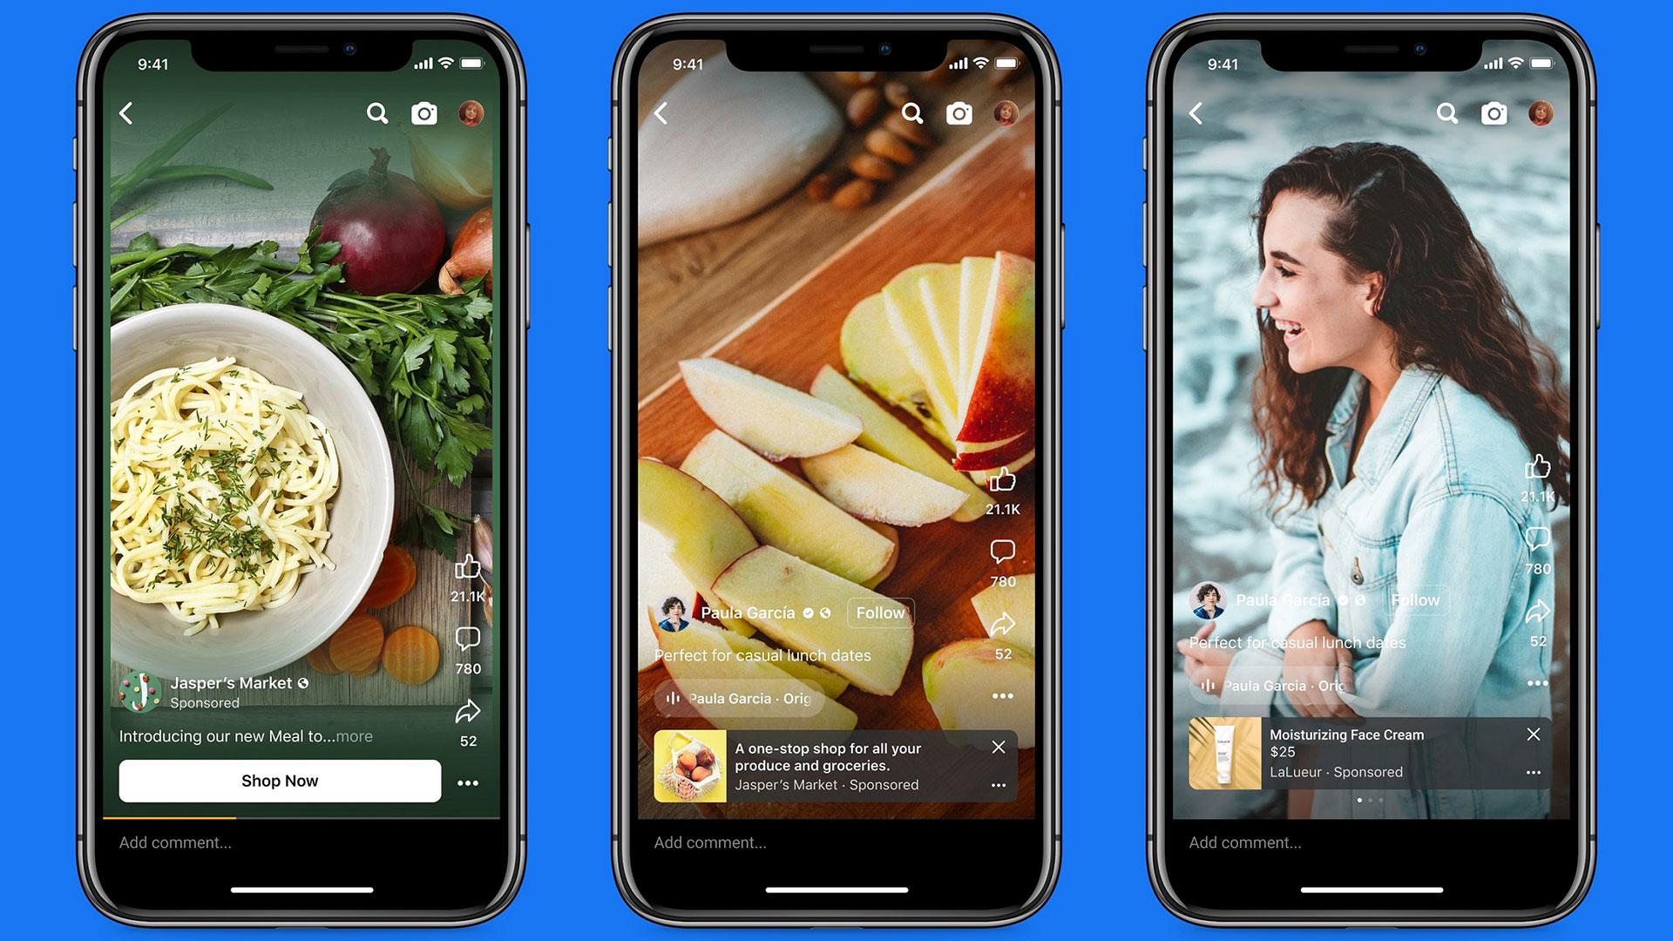The width and height of the screenshot is (1673, 941).
Task: Tap the back arrow navigation icon
Action: pos(126,112)
